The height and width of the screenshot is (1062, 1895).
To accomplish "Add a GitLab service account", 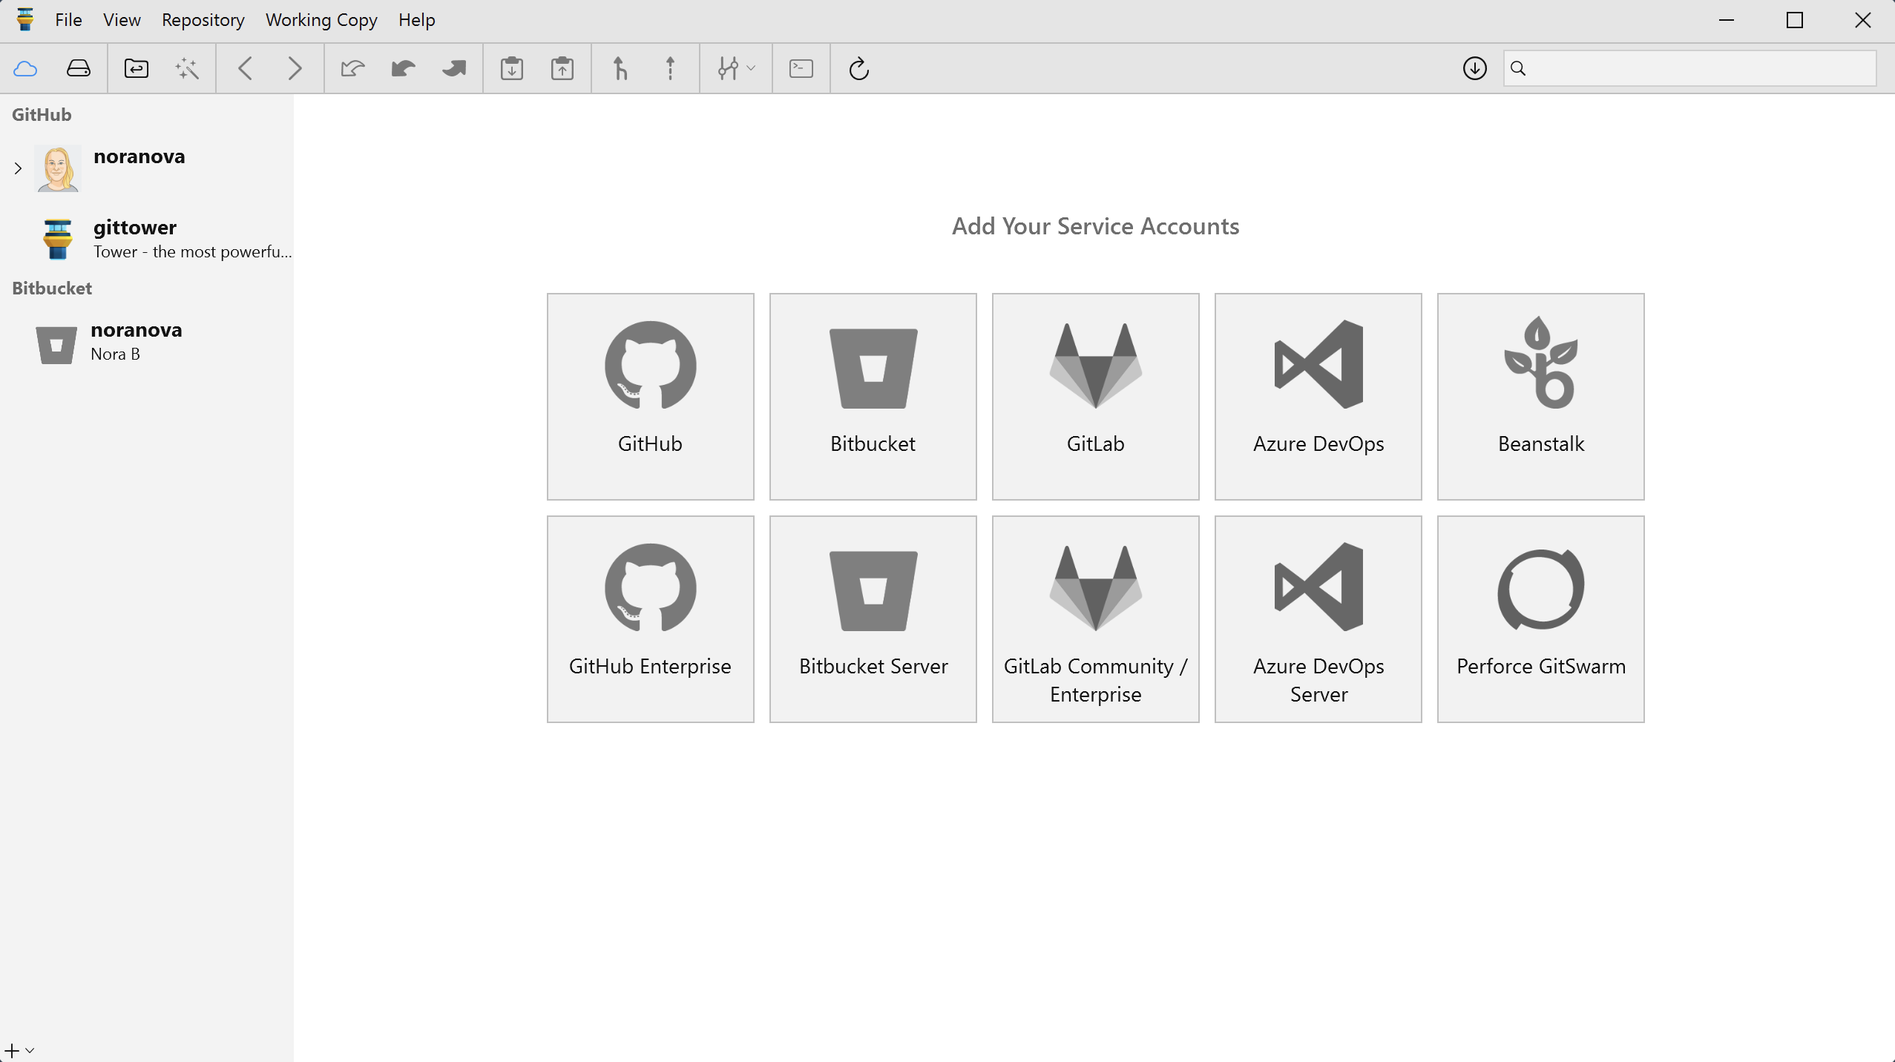I will tap(1094, 396).
